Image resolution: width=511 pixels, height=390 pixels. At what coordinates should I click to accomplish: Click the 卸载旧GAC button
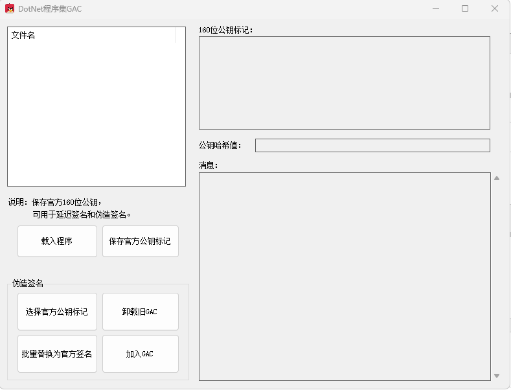pyautogui.click(x=140, y=312)
